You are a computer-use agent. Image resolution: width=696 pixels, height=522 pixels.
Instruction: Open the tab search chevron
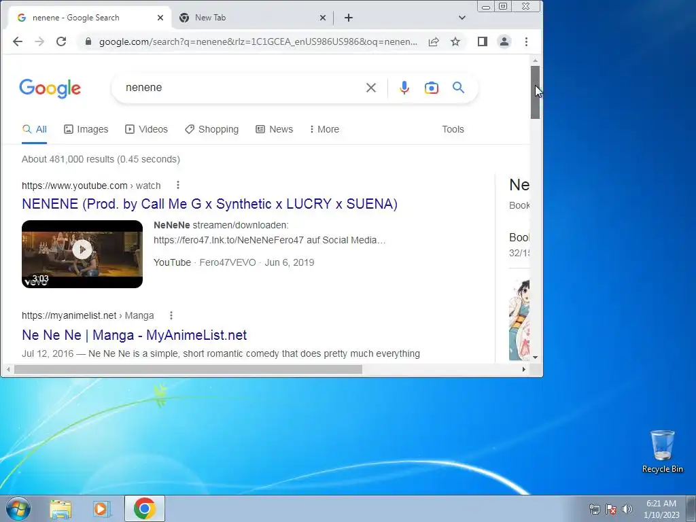(x=462, y=18)
